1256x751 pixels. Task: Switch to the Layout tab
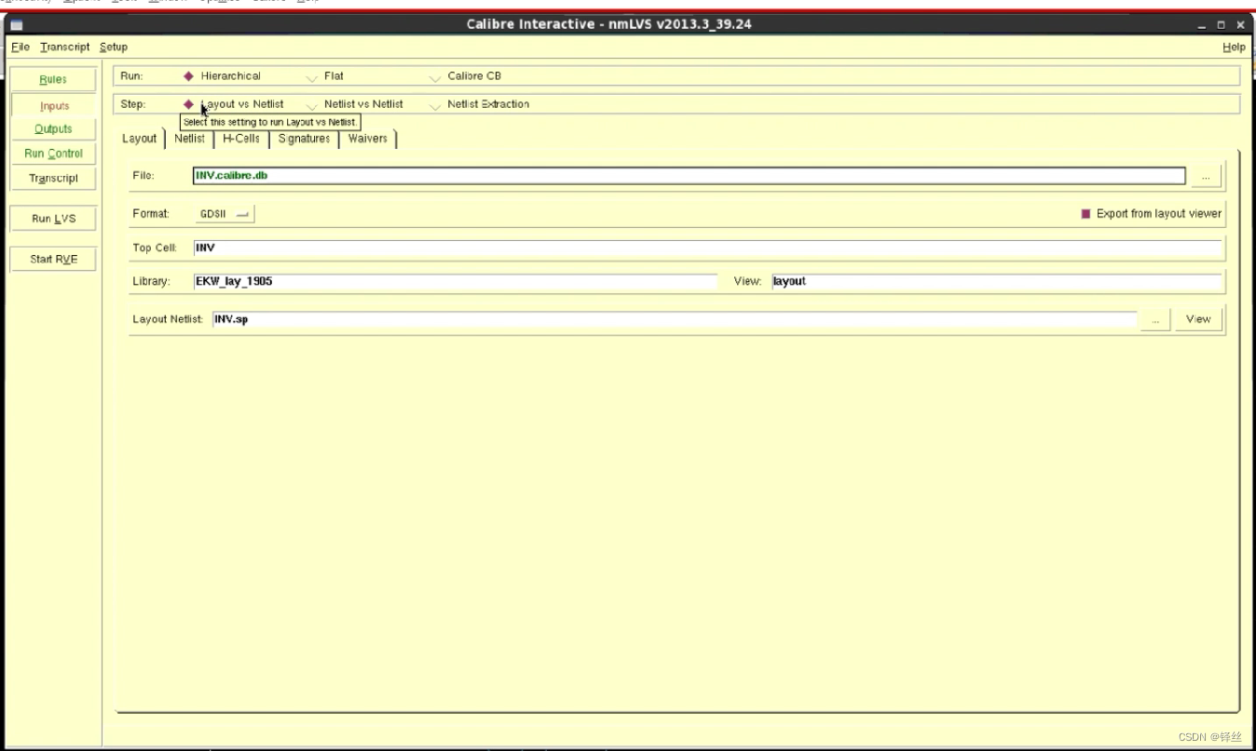tap(140, 139)
